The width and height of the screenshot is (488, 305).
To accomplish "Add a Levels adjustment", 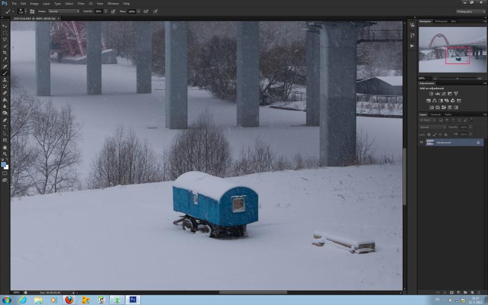I will pyautogui.click(x=437, y=94).
